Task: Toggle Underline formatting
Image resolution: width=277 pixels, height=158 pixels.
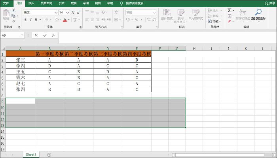Action: [x=36, y=20]
